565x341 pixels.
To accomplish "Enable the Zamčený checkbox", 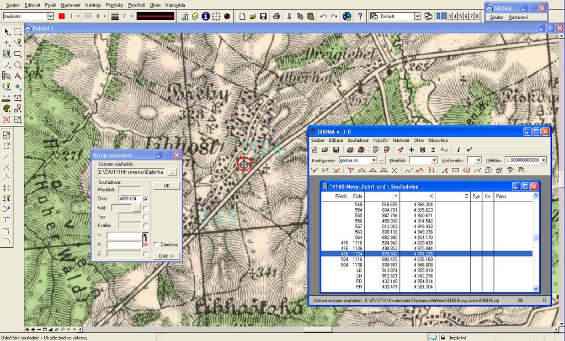I will (156, 244).
